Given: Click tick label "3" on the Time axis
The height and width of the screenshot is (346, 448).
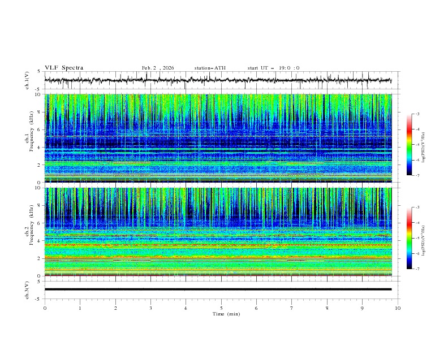Looking at the screenshot, I should point(150,308).
